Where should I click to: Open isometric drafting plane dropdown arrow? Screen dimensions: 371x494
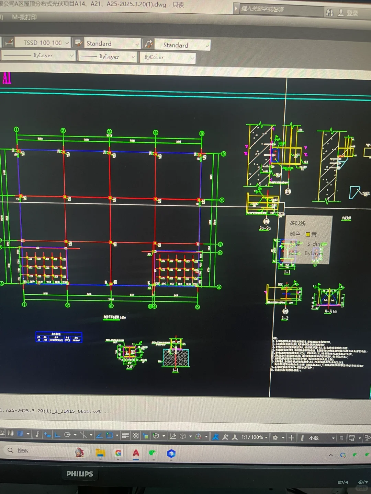(91, 435)
